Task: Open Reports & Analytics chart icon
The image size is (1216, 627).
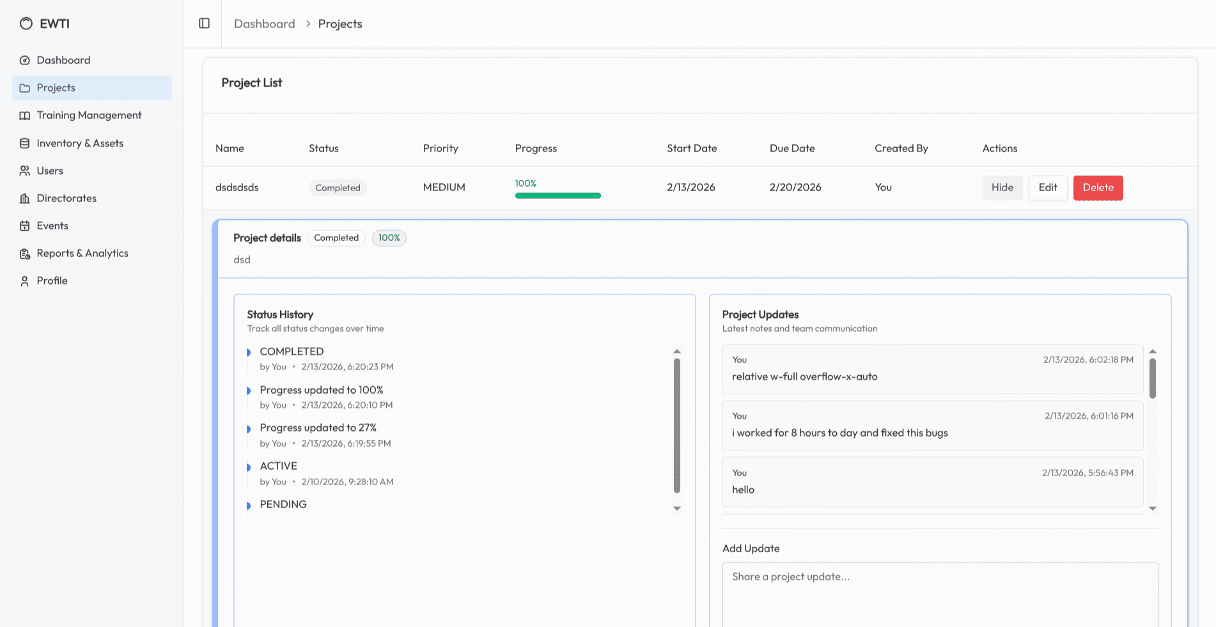Action: click(24, 253)
